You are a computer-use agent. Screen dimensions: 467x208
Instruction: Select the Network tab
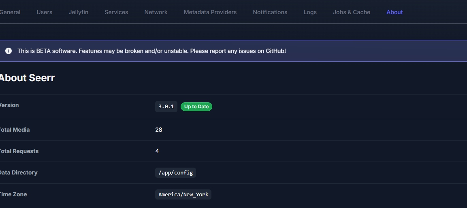coord(156,12)
